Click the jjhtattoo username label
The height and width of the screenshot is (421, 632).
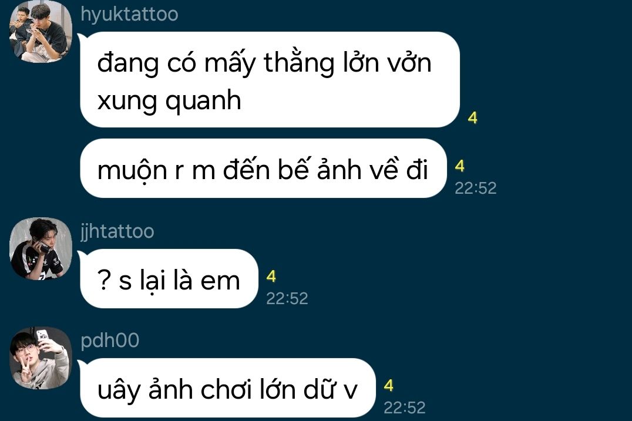tap(117, 231)
